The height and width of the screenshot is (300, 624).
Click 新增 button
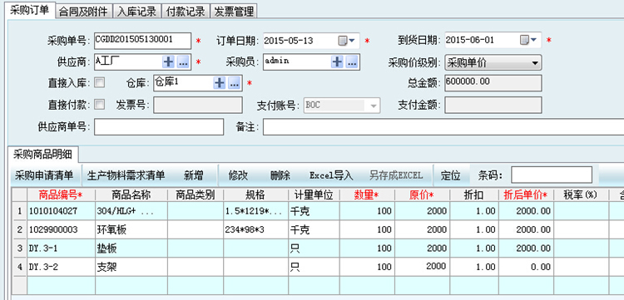(193, 175)
